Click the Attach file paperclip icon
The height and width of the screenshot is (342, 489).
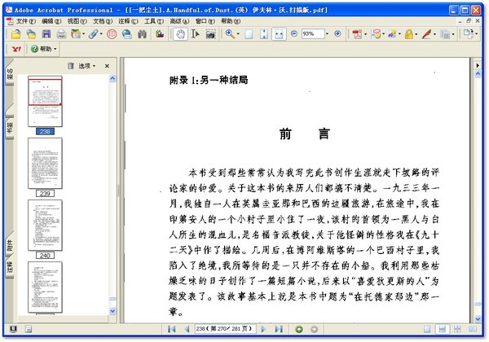point(93,34)
